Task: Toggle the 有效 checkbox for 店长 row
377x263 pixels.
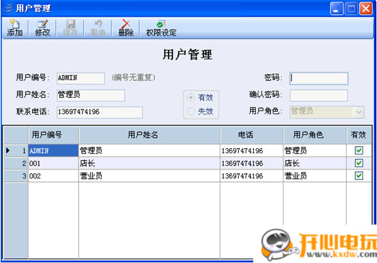Action: point(359,163)
